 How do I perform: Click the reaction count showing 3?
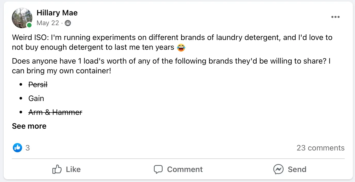point(27,148)
